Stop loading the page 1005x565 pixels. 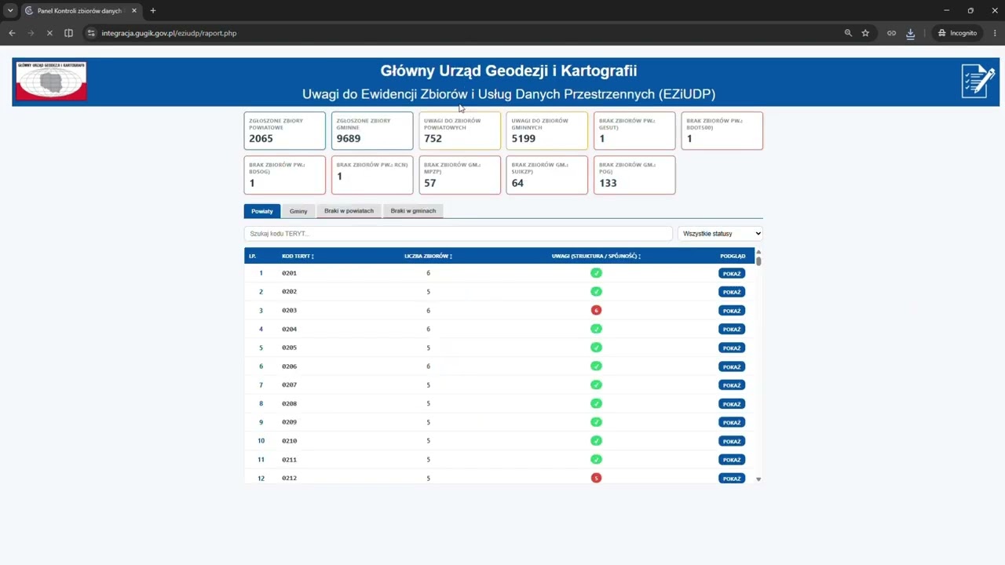pos(49,33)
